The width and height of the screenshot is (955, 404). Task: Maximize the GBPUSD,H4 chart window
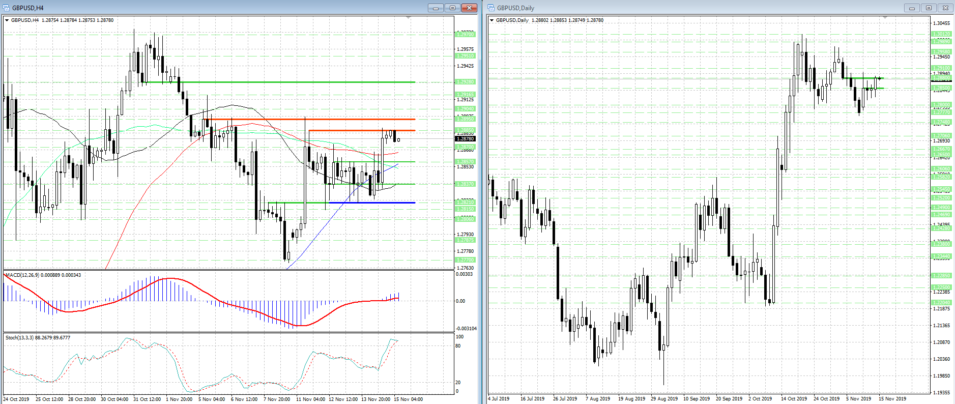pyautogui.click(x=452, y=8)
